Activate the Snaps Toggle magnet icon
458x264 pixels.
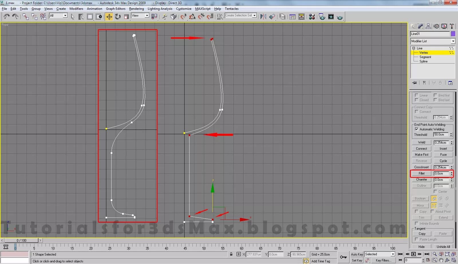(x=183, y=16)
